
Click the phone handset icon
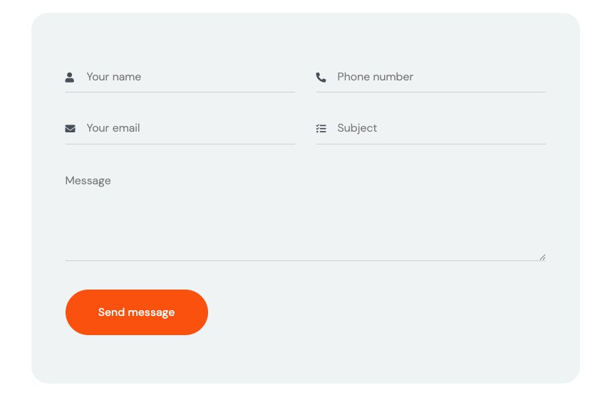[321, 77]
